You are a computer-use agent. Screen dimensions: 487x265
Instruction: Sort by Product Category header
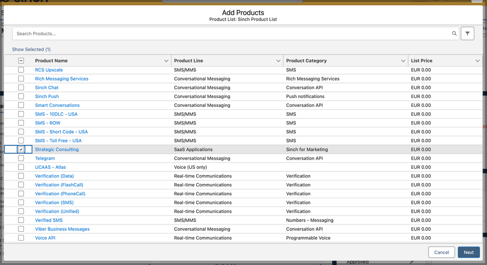pyautogui.click(x=306, y=61)
